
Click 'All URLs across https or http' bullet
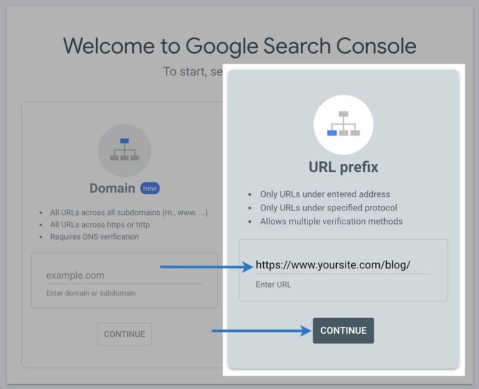(x=100, y=225)
